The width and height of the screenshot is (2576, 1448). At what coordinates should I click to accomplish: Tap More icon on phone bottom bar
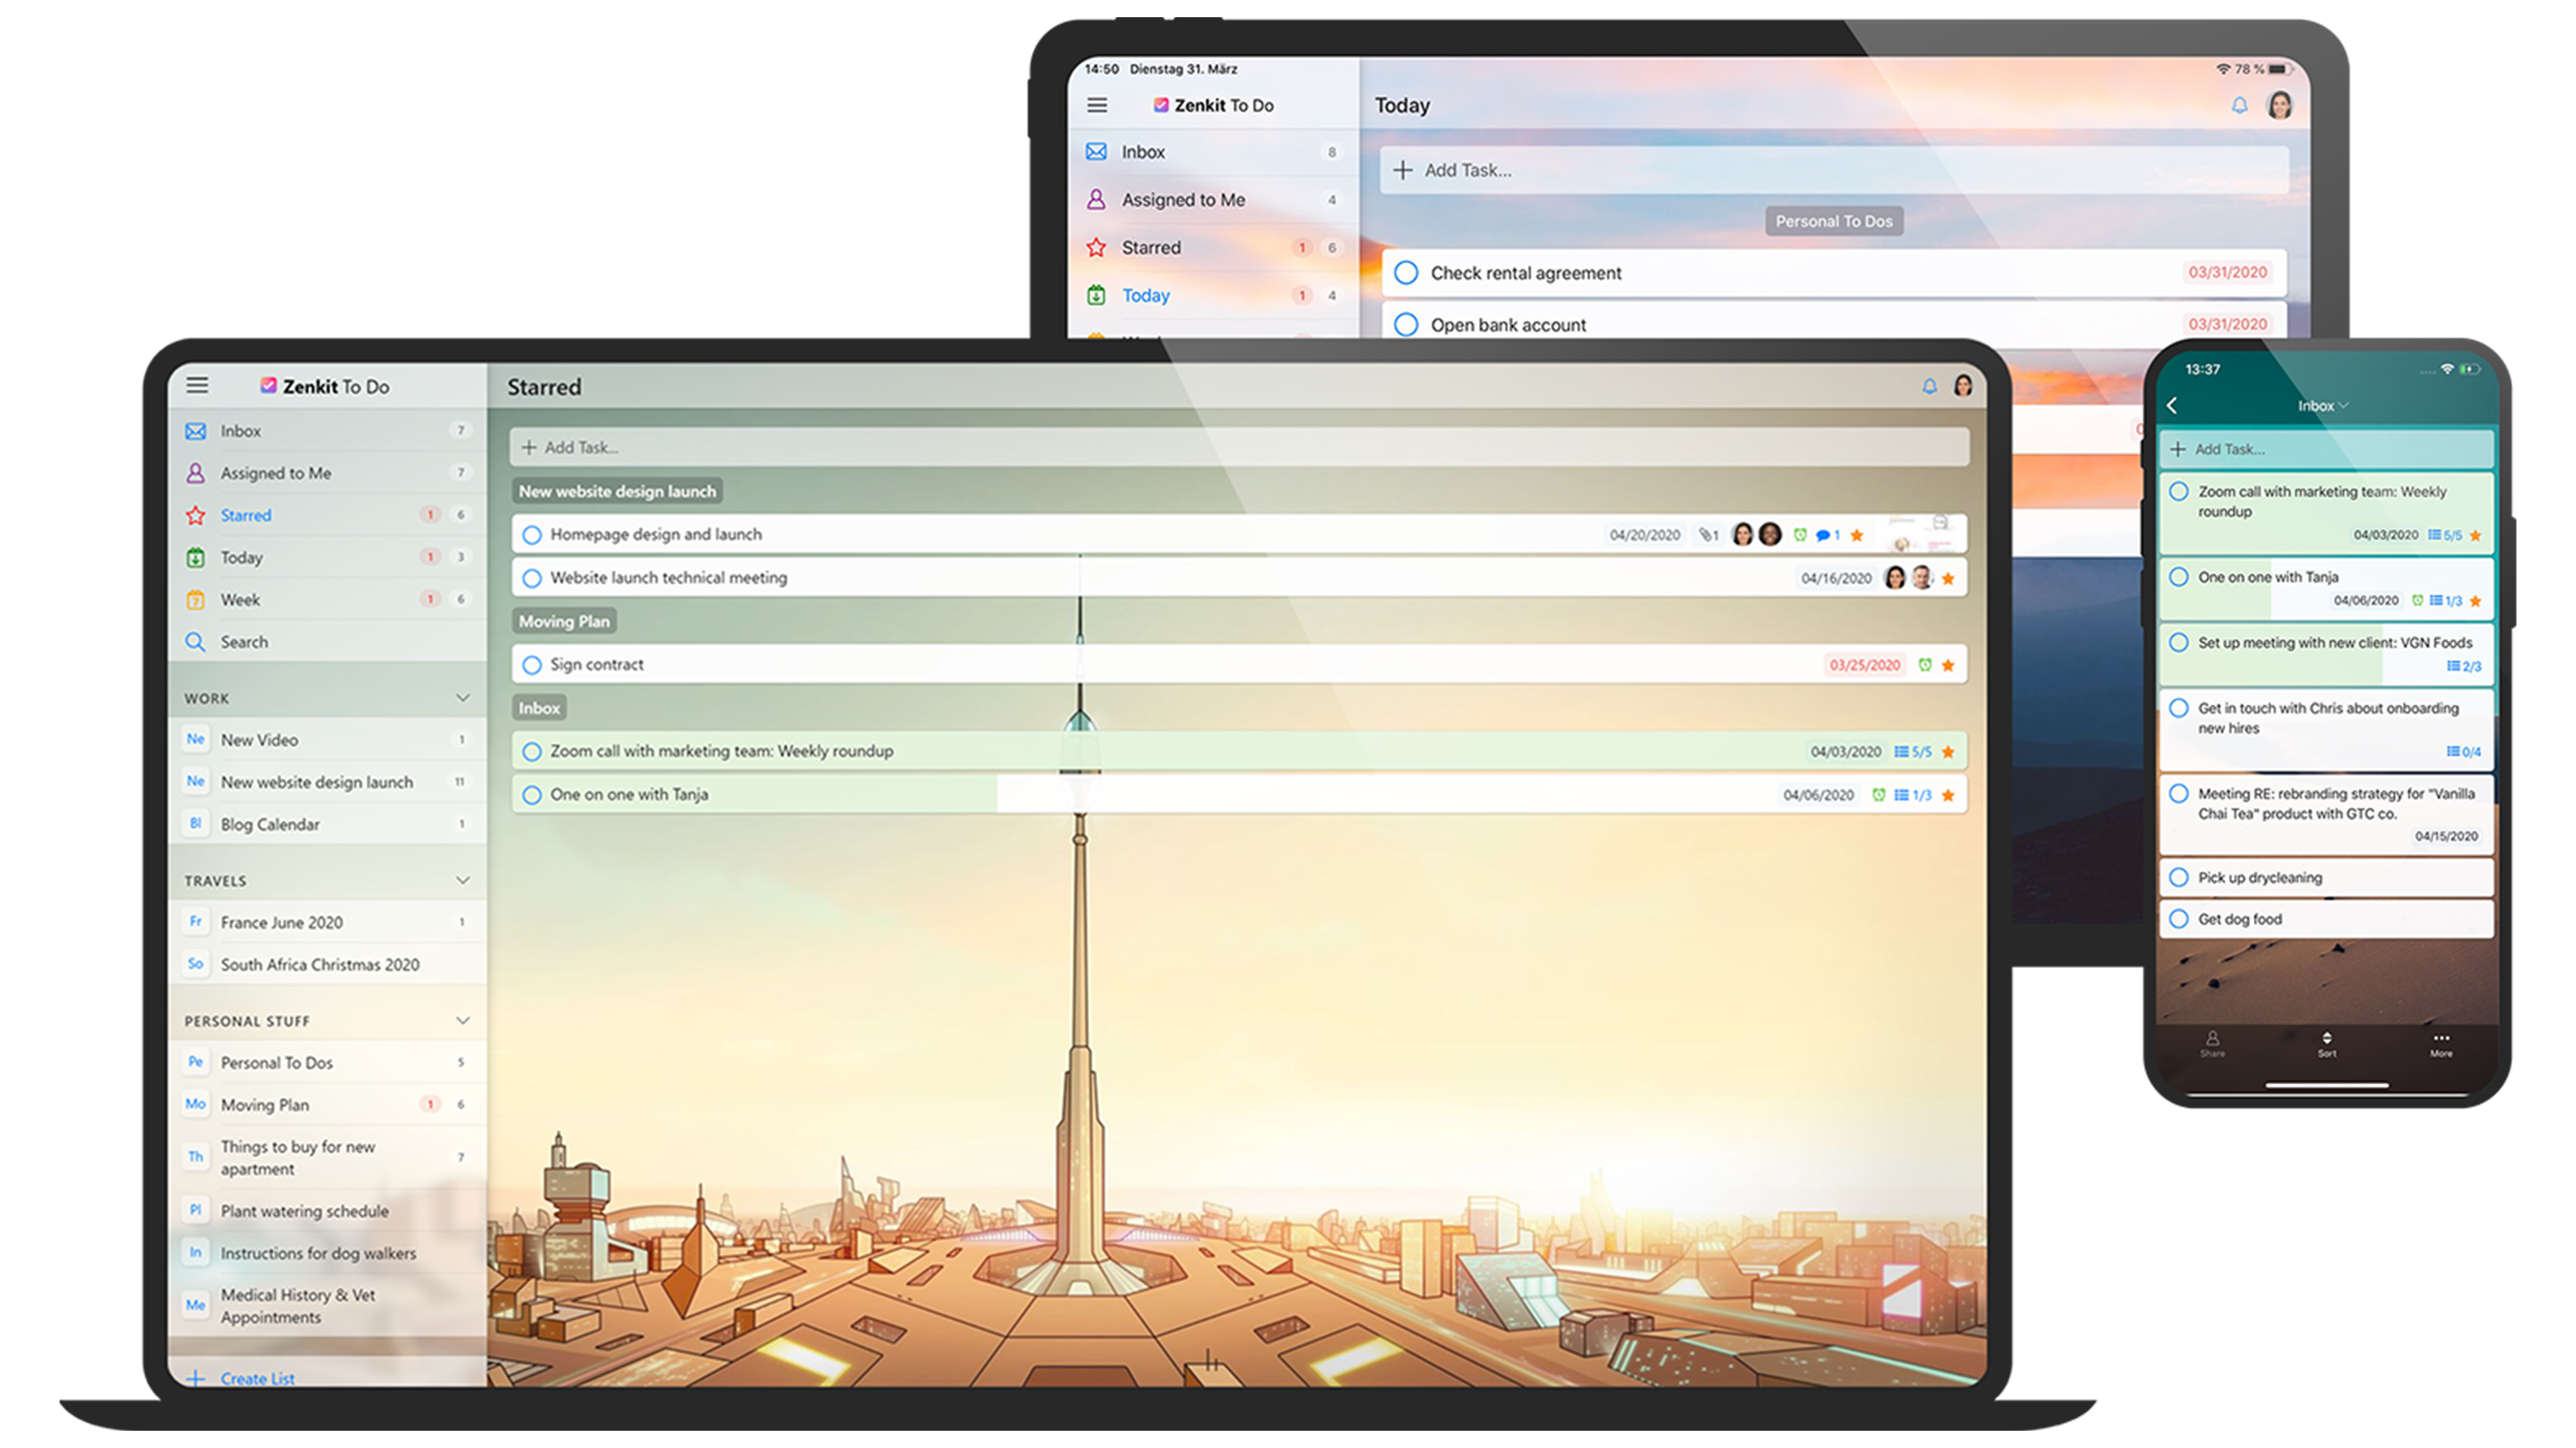(2441, 1043)
